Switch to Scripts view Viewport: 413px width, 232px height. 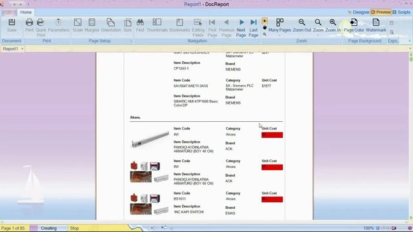click(401, 12)
